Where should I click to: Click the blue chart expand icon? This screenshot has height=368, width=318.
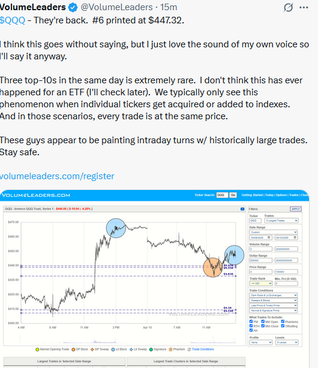tap(242, 209)
